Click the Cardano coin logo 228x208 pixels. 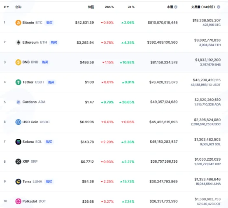pos(18,102)
